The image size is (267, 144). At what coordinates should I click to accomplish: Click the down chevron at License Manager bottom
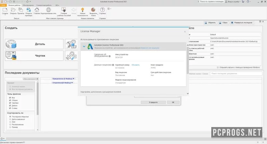[188, 93]
